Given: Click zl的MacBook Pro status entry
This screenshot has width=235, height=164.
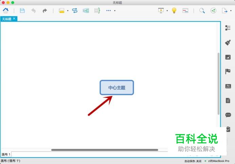Looking at the screenshot, I should click(219, 161).
